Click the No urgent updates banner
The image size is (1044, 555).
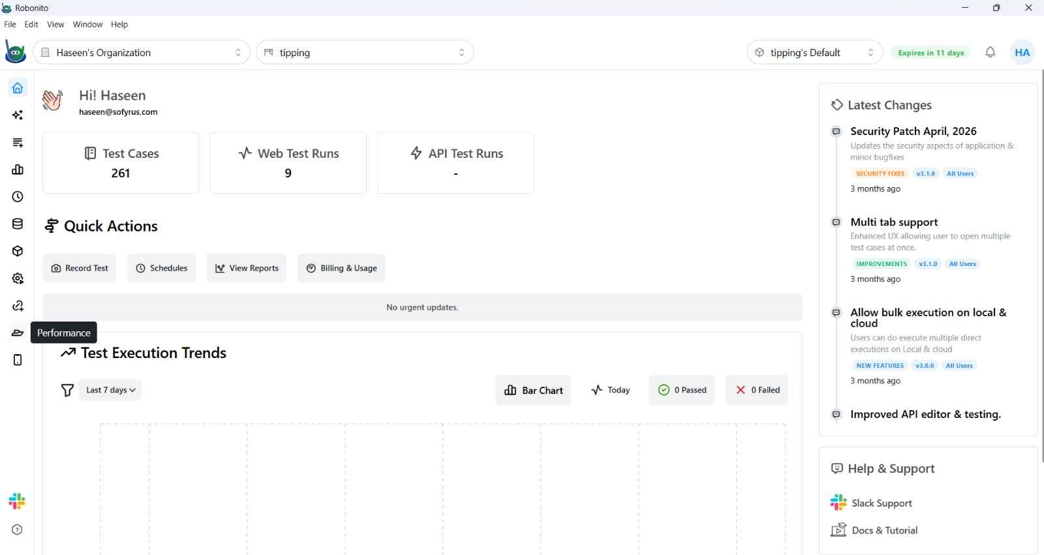(422, 307)
